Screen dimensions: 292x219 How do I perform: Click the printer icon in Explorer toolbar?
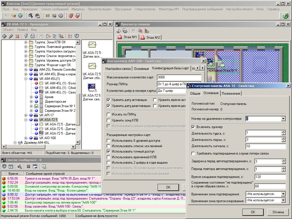tap(33, 36)
